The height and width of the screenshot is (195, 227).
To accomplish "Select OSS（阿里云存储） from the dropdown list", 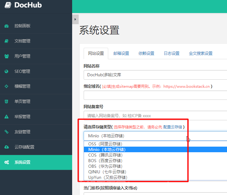I will [105, 144].
